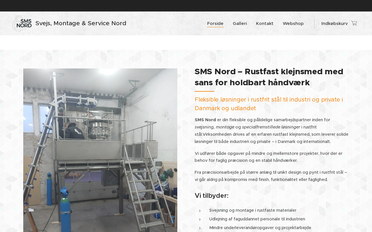The height and width of the screenshot is (232, 372).
Task: Click Svejs, Montage & Service Nord title
Action: click(x=81, y=23)
